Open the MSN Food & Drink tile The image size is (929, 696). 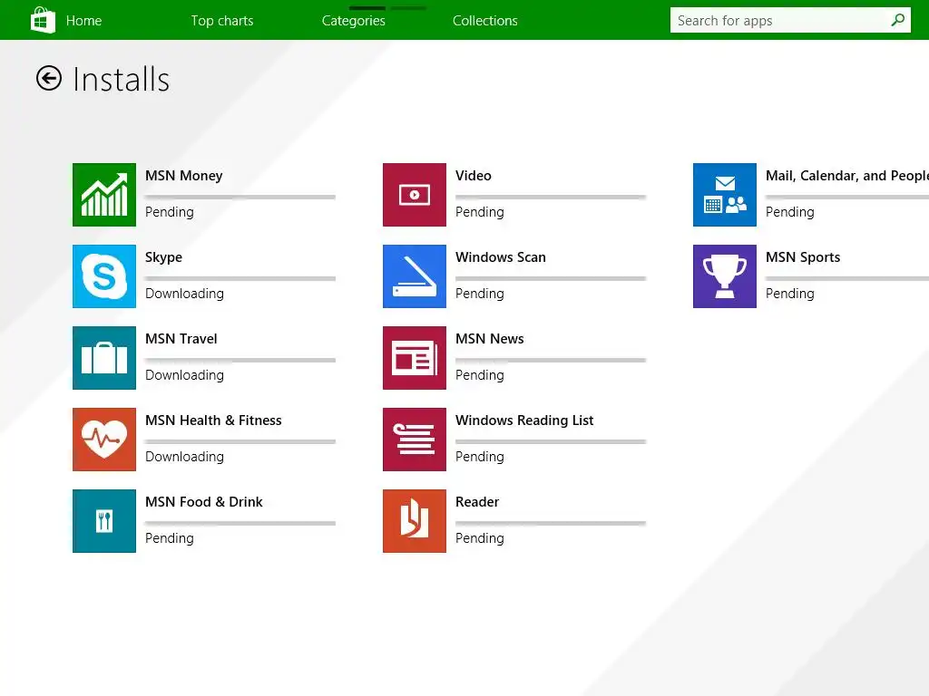click(x=104, y=521)
